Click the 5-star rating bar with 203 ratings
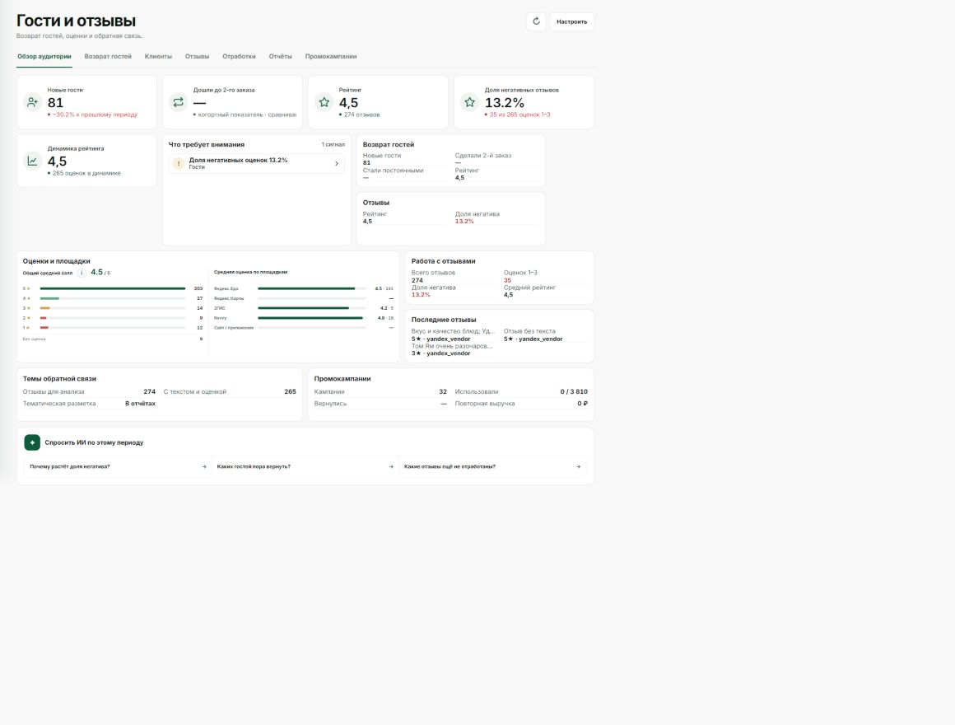 (113, 289)
